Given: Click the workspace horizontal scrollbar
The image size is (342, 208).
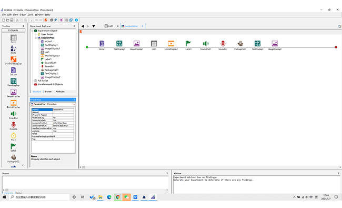Looking at the screenshot, I should [x=210, y=167].
